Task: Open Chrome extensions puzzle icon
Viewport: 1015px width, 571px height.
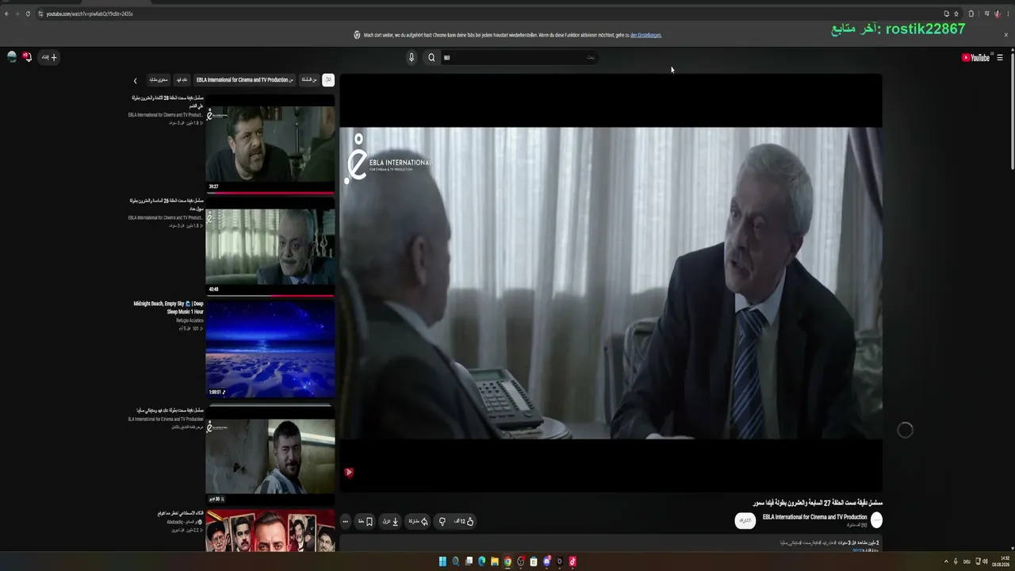Action: point(971,13)
